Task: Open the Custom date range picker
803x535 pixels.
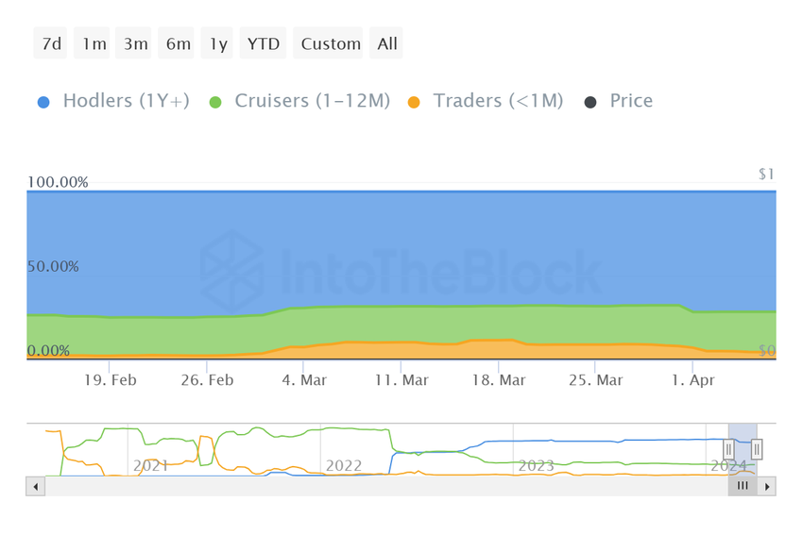Action: tap(331, 43)
